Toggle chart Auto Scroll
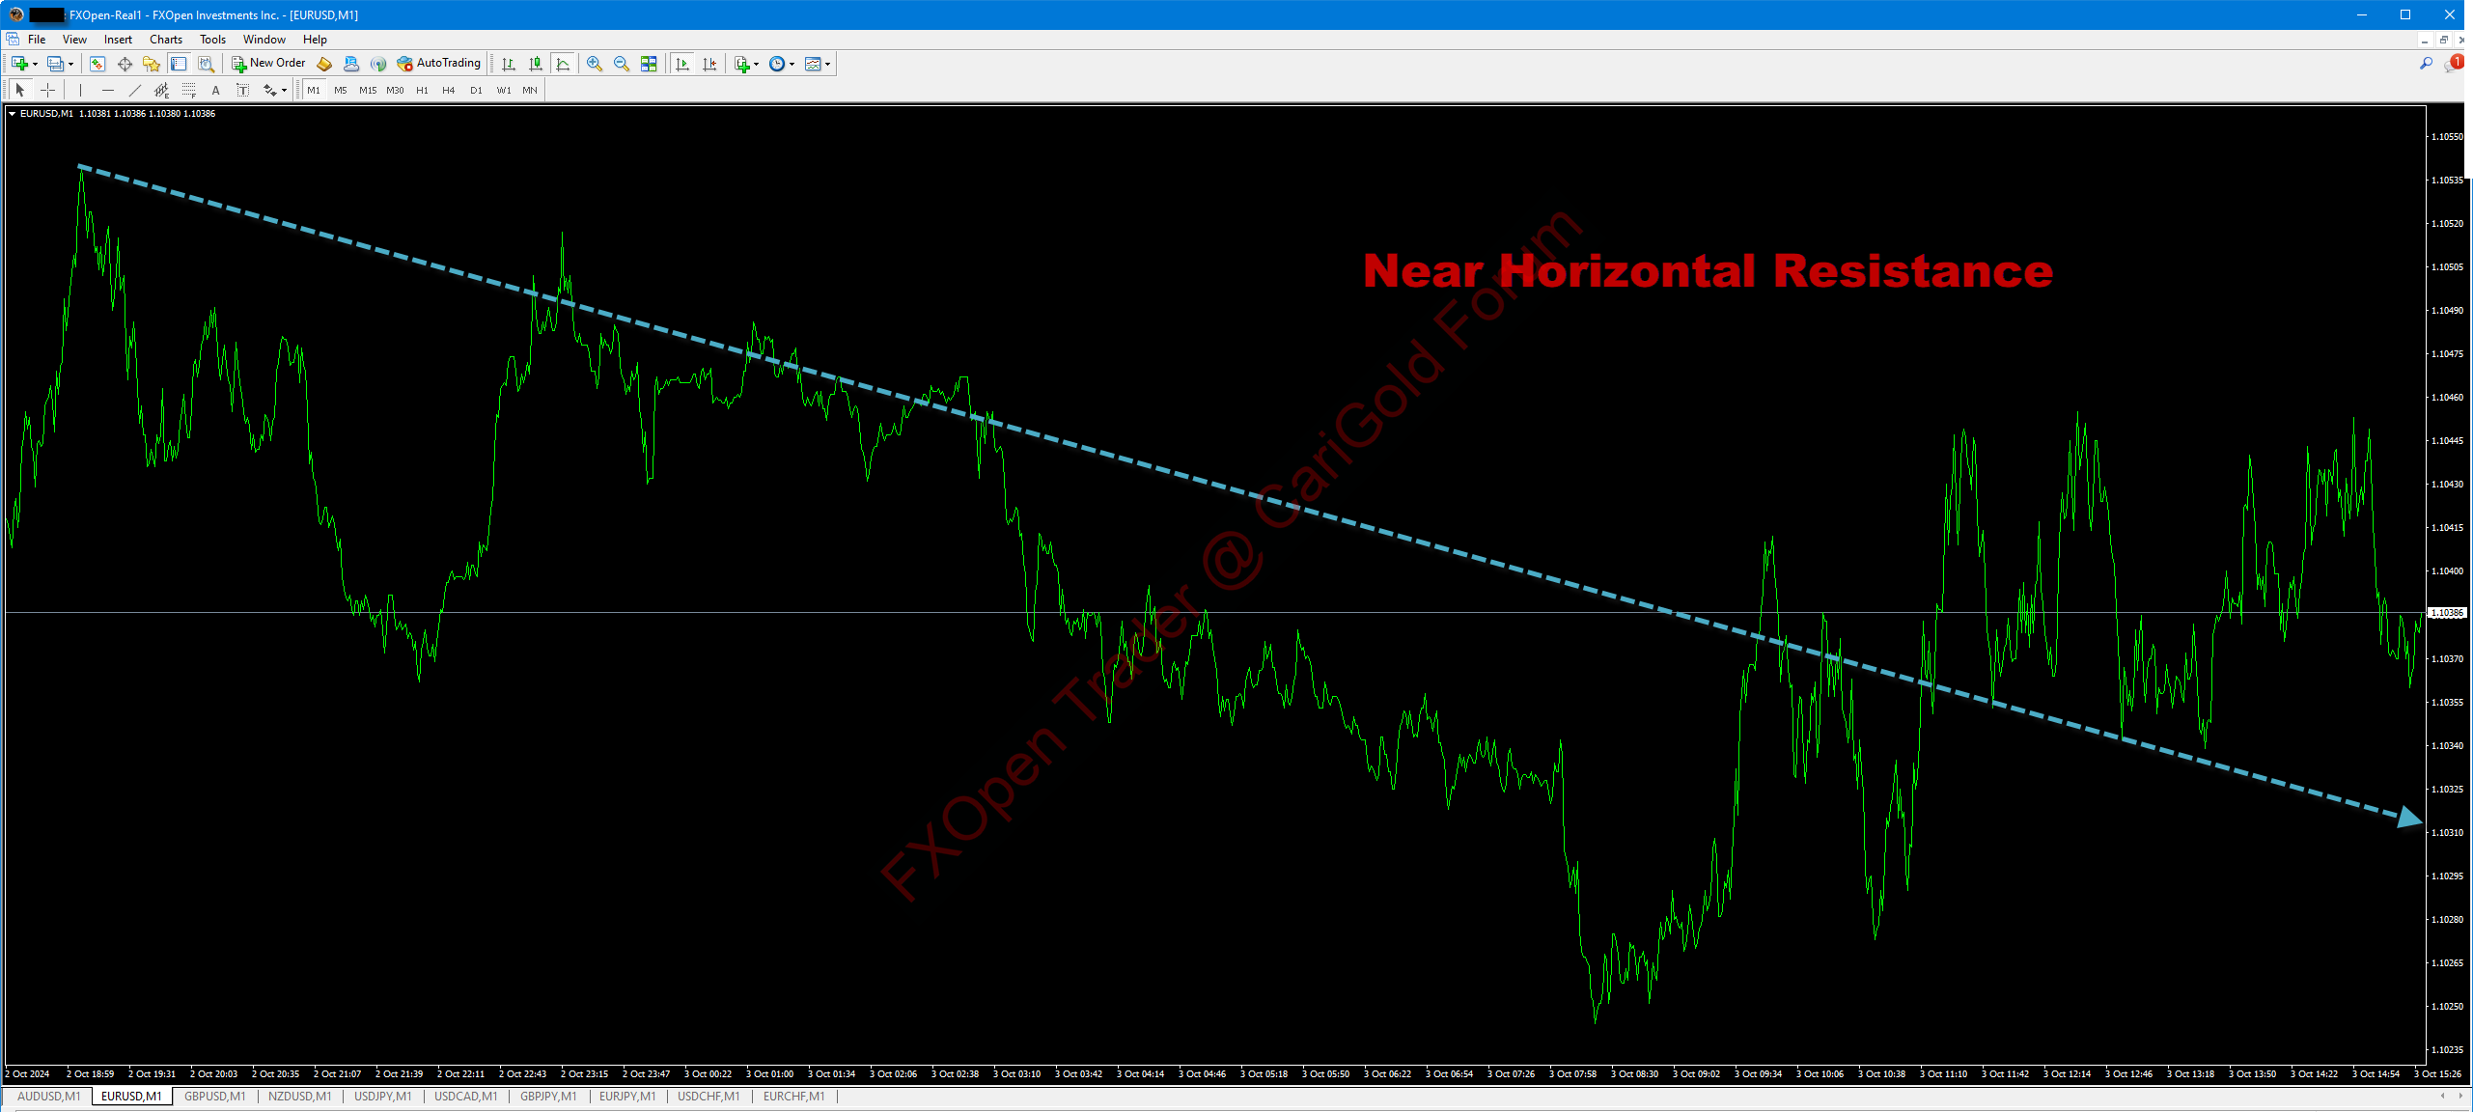 pyautogui.click(x=682, y=64)
